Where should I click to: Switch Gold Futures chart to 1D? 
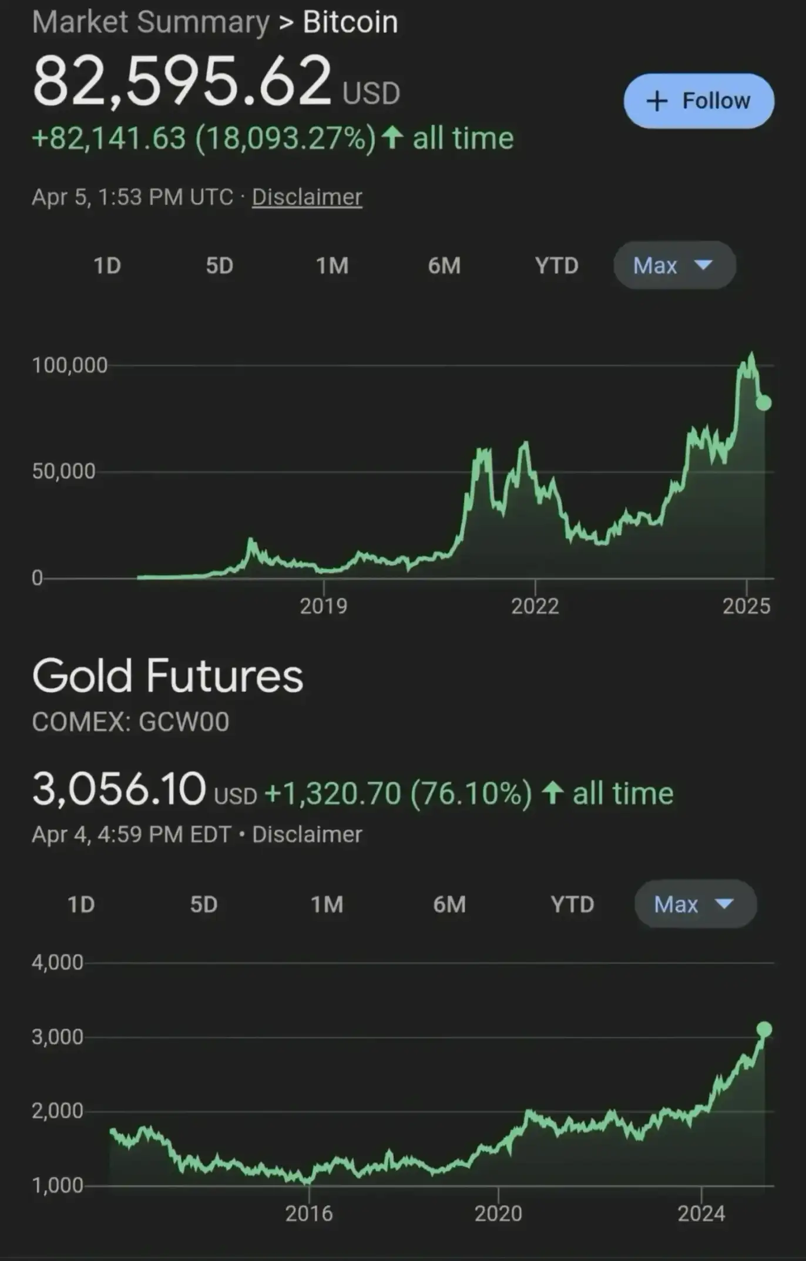81,904
